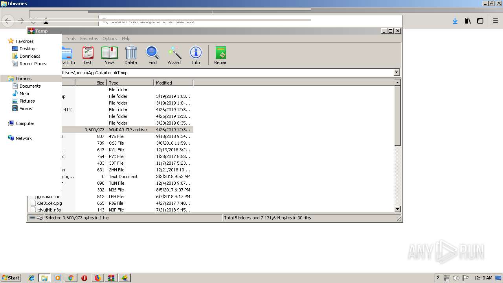503x283 pixels.
Task: Click the taskbar clock 12:40 AM
Action: (x=483, y=278)
